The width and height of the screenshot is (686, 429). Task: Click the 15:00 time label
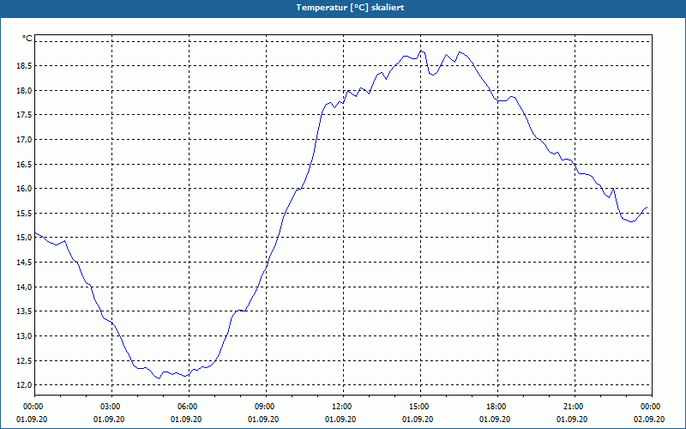pyautogui.click(x=420, y=407)
